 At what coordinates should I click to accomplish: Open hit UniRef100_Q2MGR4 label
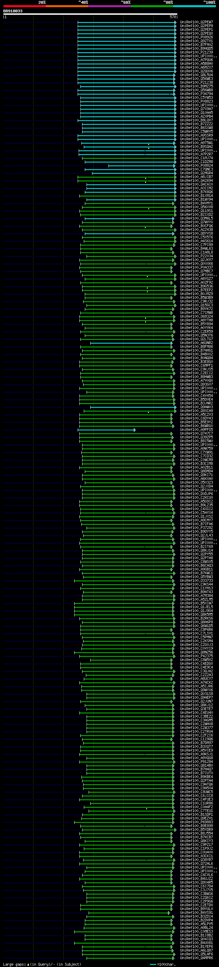(196, 173)
